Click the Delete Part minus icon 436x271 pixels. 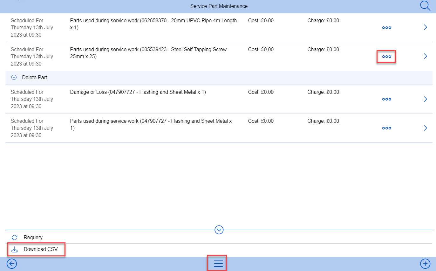[14, 77]
